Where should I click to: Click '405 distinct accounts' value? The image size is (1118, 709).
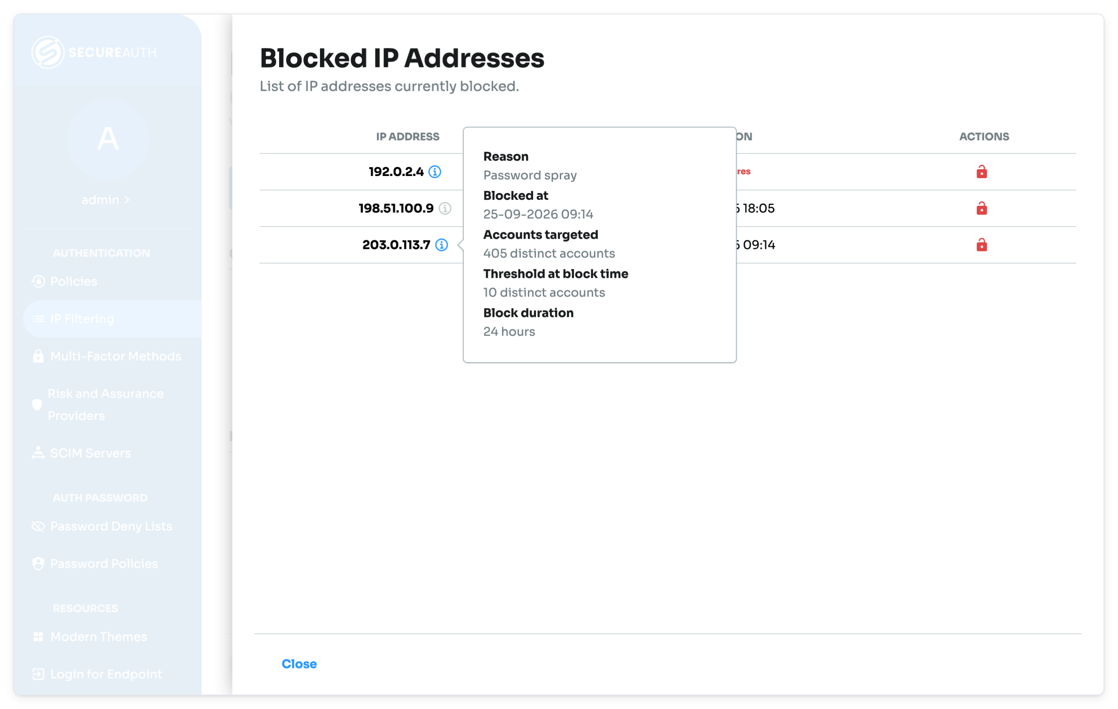coord(549,253)
